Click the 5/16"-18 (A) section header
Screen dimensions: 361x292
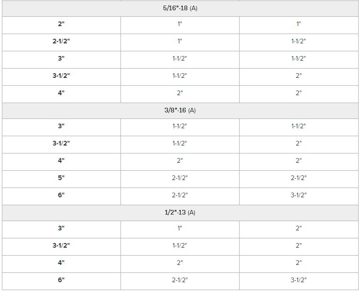click(180, 8)
